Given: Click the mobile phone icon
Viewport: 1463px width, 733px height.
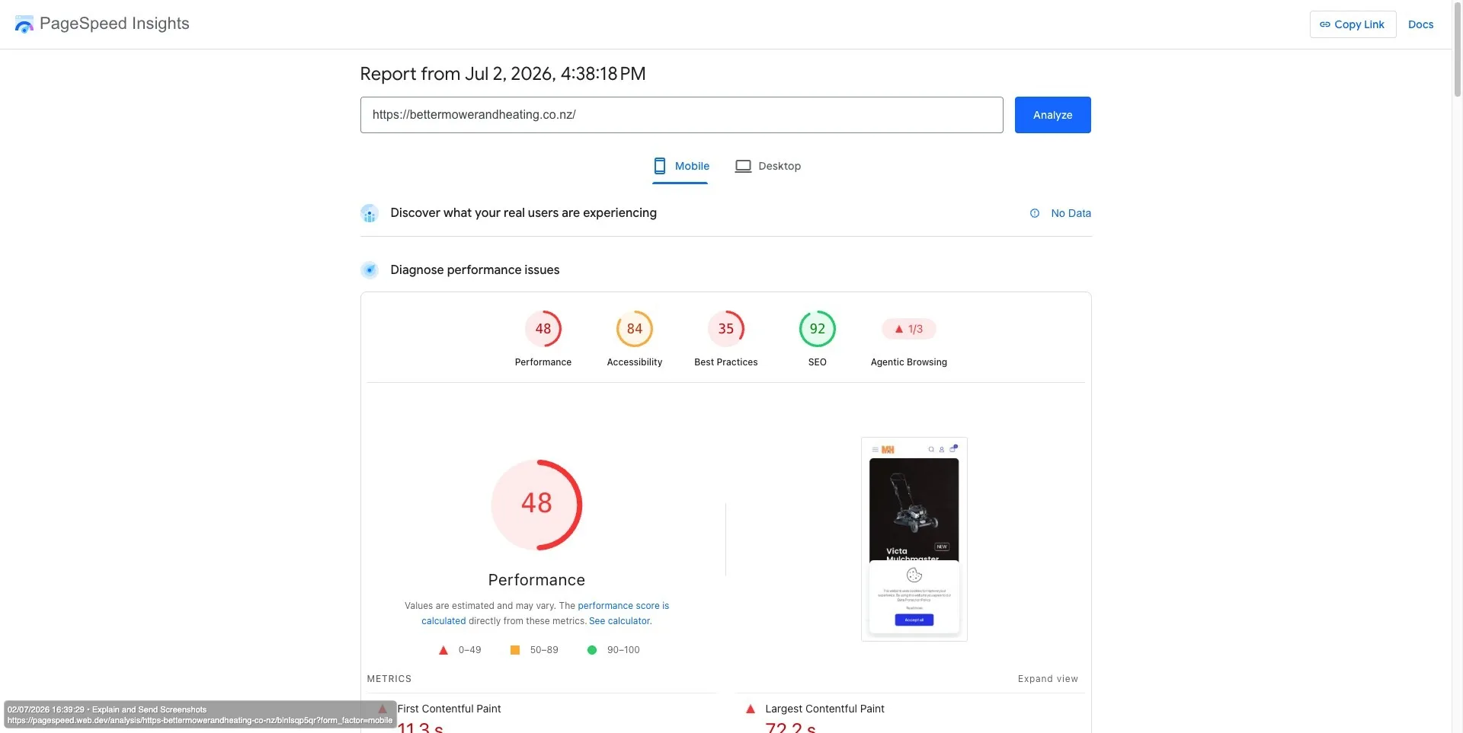Looking at the screenshot, I should [660, 166].
